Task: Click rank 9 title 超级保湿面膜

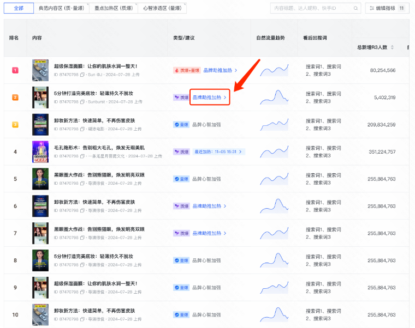Action: [96, 284]
